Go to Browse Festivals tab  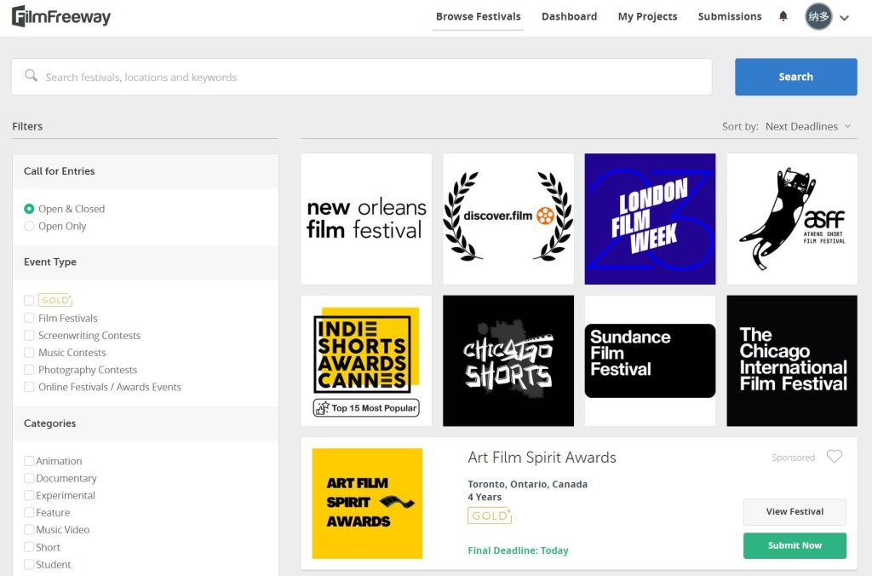click(479, 17)
